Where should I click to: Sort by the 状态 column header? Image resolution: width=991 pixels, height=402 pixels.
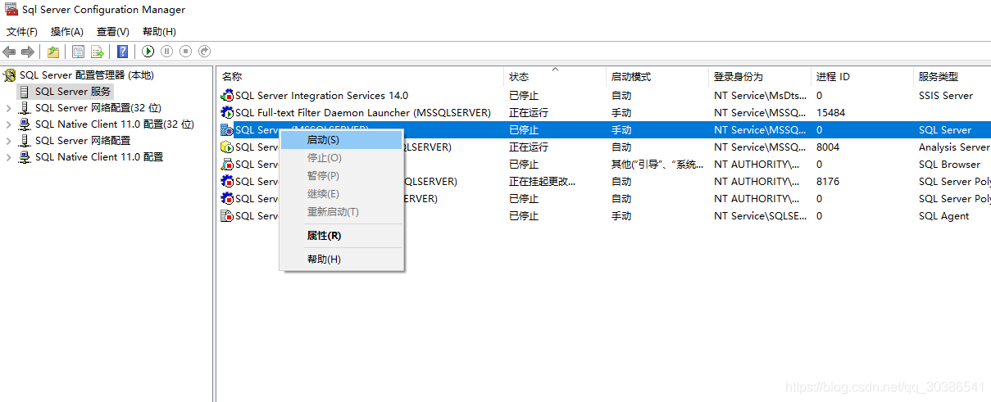pyautogui.click(x=555, y=76)
